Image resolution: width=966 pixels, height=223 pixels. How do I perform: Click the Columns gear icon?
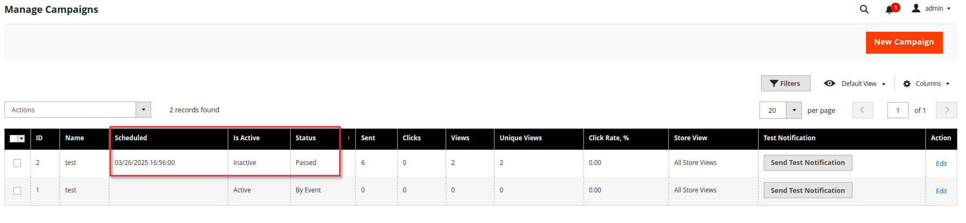coord(907,84)
